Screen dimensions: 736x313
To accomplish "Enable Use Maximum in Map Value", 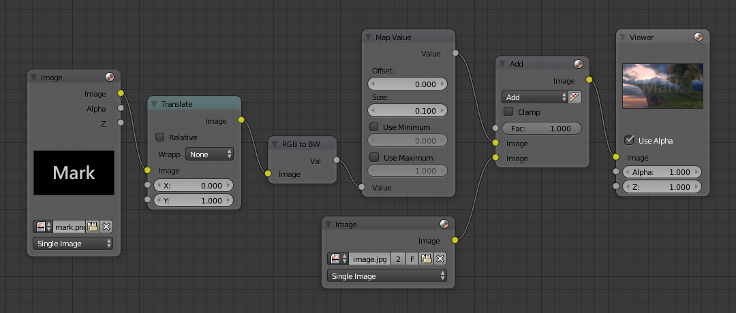I will tap(374, 157).
